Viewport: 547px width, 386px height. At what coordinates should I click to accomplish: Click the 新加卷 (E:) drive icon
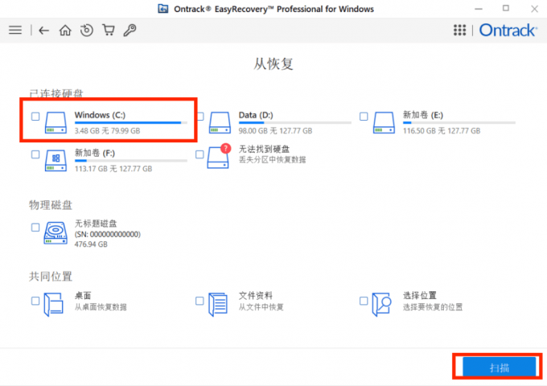pos(384,122)
